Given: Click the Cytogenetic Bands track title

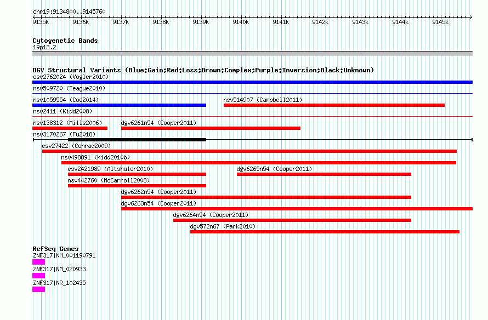Looking at the screenshot, I should (x=65, y=41).
